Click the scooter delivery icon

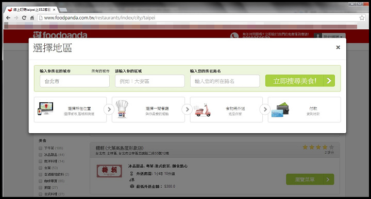(x=203, y=110)
